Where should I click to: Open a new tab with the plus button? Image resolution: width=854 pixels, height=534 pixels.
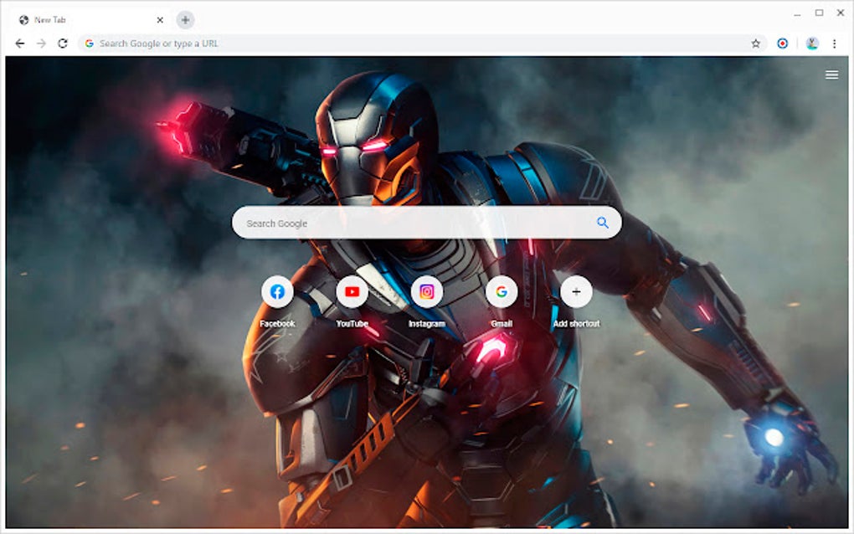click(x=184, y=19)
